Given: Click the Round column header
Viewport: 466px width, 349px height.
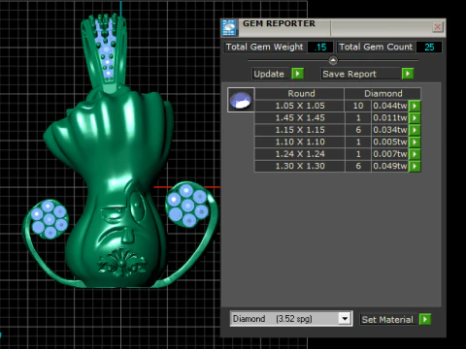Looking at the screenshot, I should point(299,93).
